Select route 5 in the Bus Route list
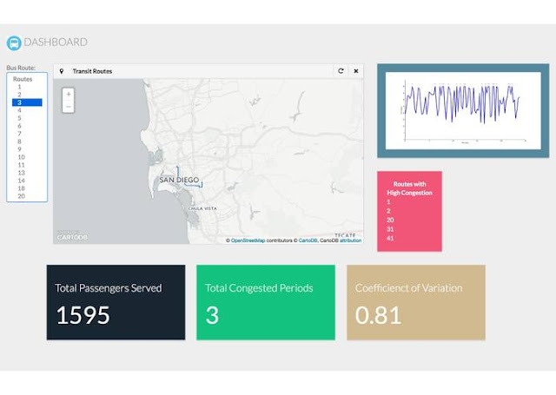This screenshot has height=395, width=556. (x=27, y=118)
